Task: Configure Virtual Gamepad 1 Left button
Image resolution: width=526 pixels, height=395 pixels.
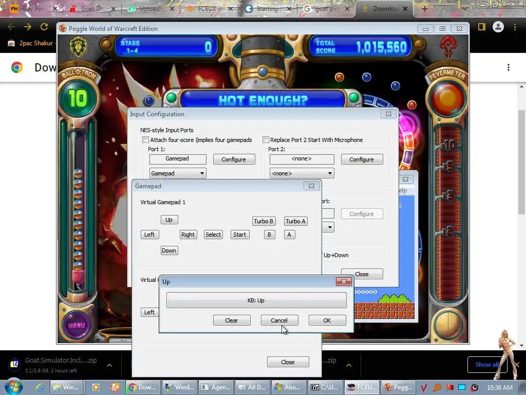Action: coord(149,235)
